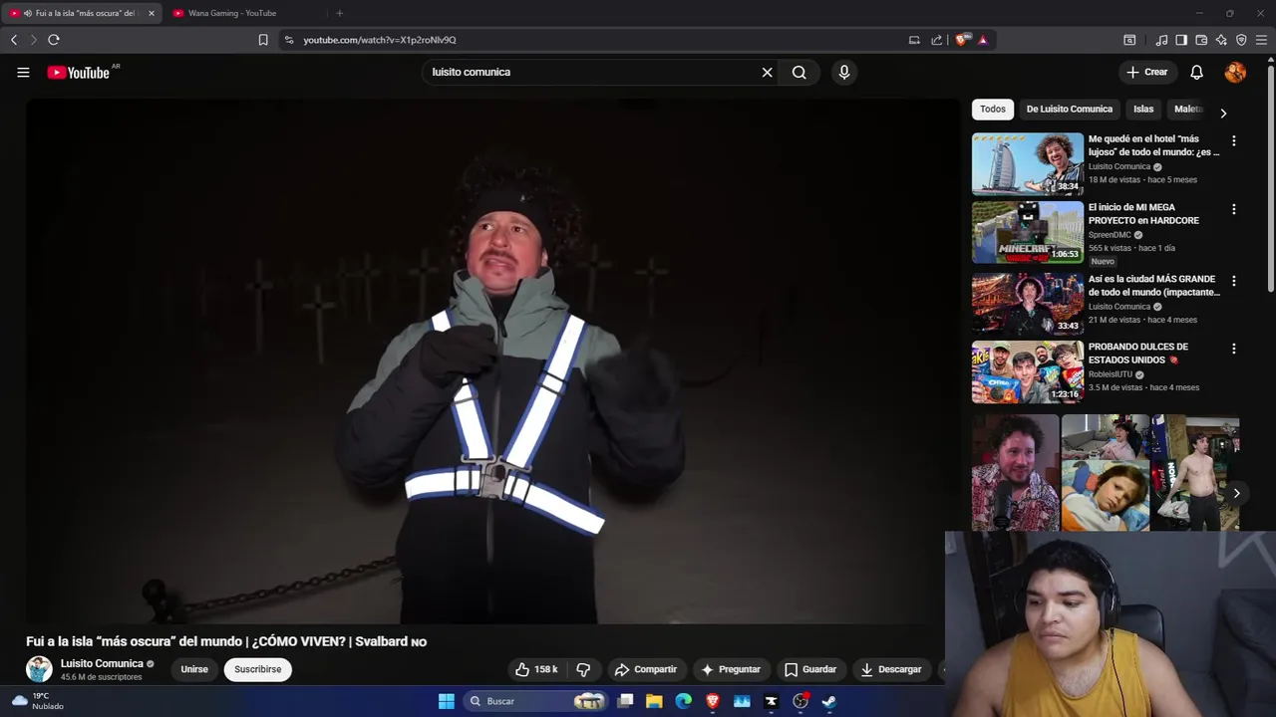Viewport: 1276px width, 717px height.
Task: Open options for MEGA PROYECTO HARDCORE video
Action: (1233, 209)
